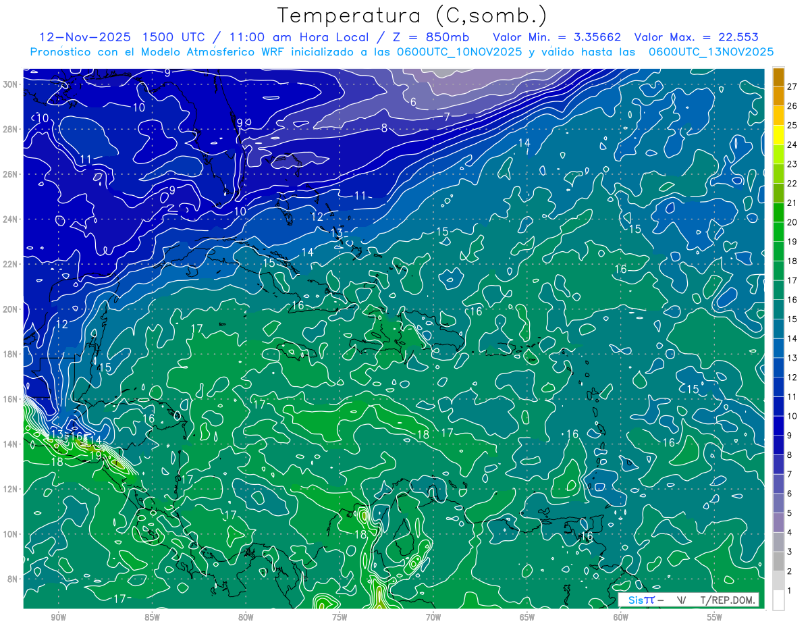Image resolution: width=810 pixels, height=626 pixels.
Task: Click the legend label "23"
Action: 792,164
